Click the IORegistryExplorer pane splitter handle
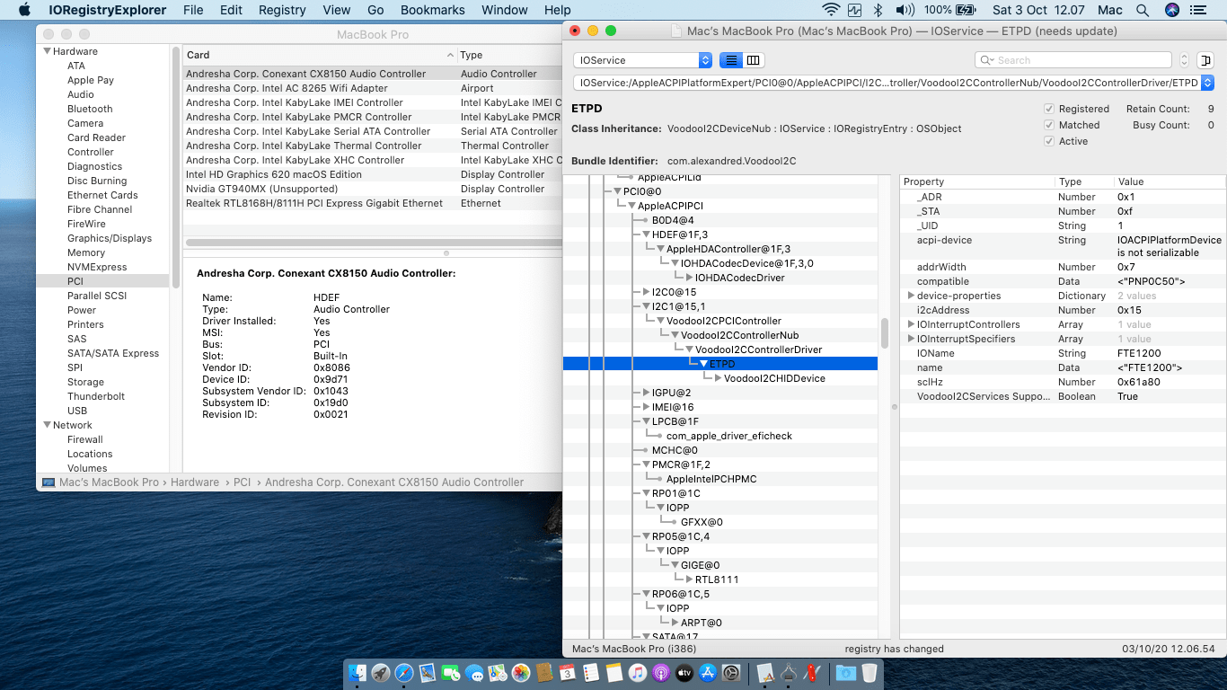Viewport: 1227px width, 690px height. click(x=894, y=407)
